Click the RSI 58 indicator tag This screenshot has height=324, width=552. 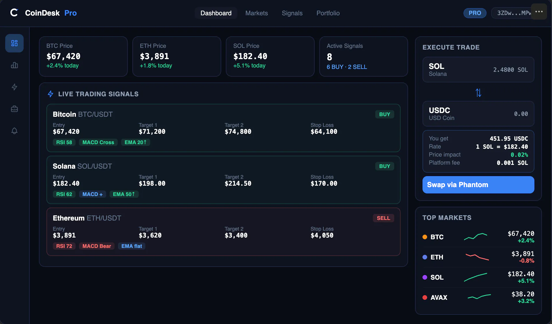tap(64, 142)
